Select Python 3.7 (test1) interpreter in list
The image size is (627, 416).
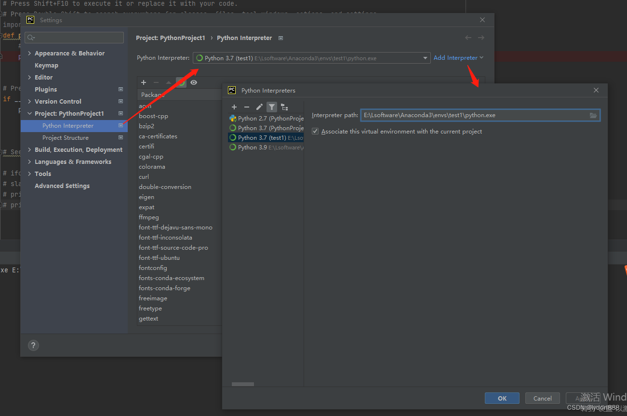[x=266, y=137]
